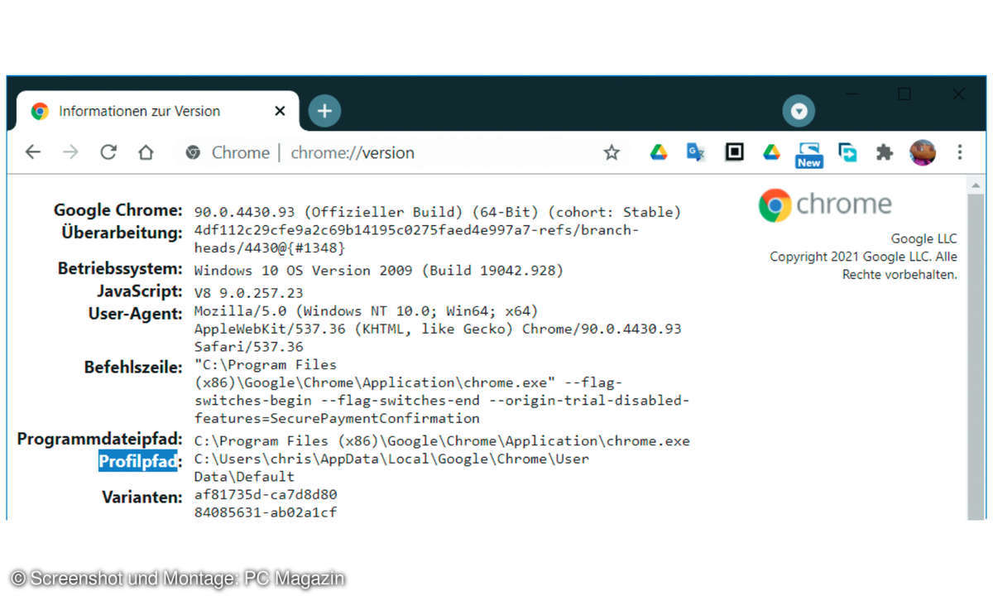
Task: Click the forward navigation arrow
Action: (70, 152)
